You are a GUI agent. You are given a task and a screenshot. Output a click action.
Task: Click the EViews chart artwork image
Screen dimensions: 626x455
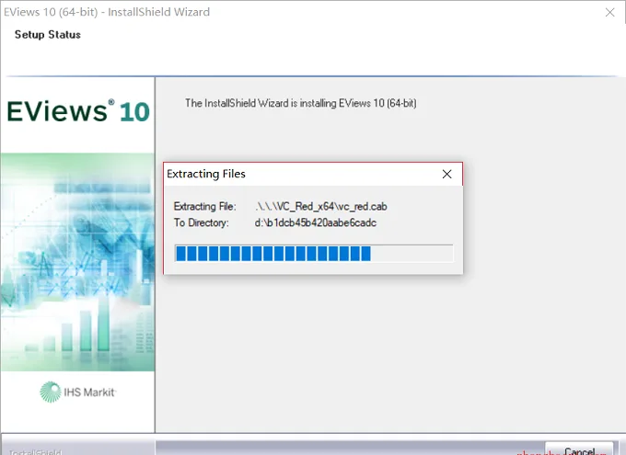[x=78, y=262]
